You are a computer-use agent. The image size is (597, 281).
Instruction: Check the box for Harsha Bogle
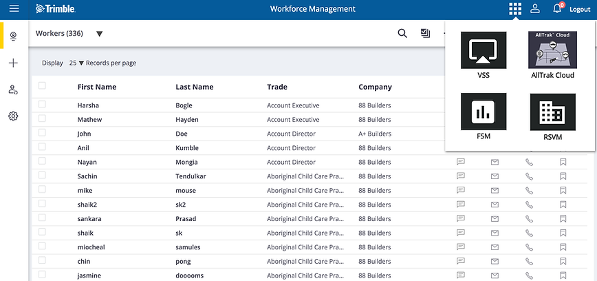[x=43, y=105]
